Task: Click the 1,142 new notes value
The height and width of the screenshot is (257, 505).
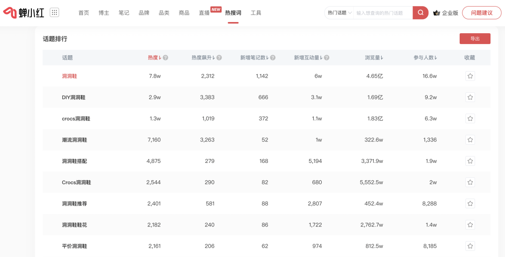Action: [261, 76]
